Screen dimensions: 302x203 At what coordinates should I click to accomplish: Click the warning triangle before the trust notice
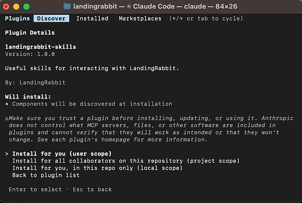point(6,118)
